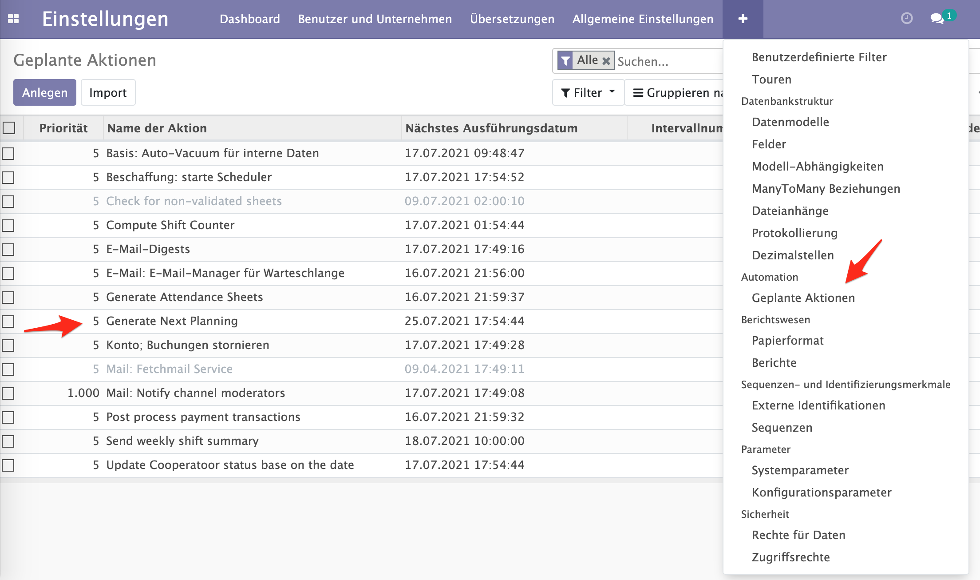
Task: Select Papierformat menu entry
Action: 787,341
